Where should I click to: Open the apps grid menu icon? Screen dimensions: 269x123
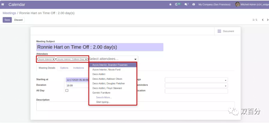pyautogui.click(x=3, y=4)
